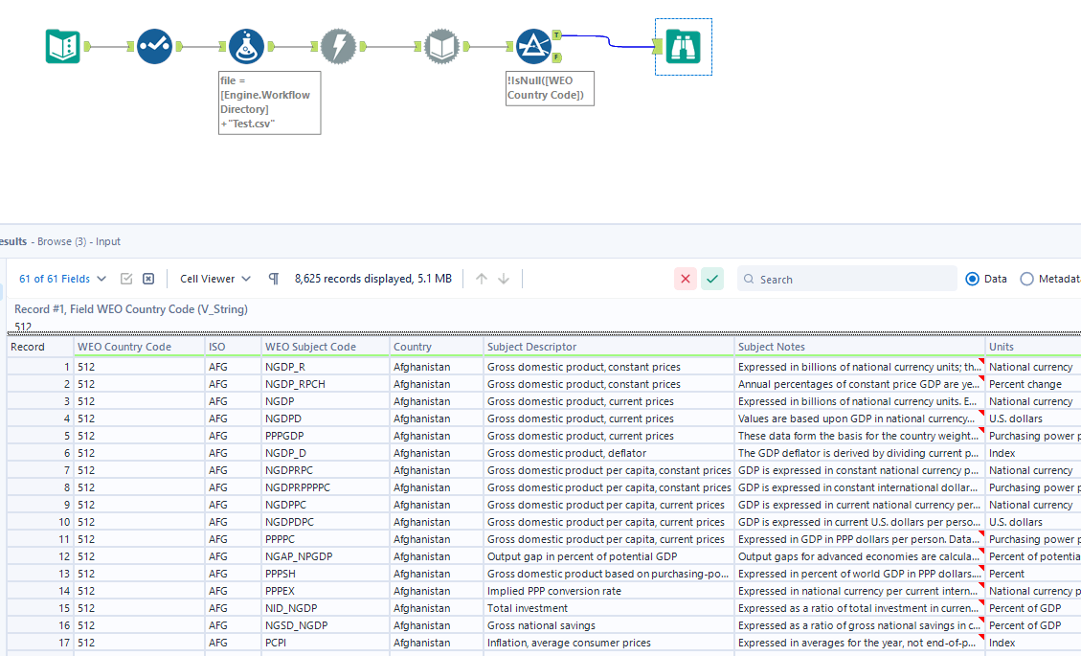Click the paragraph mark toggle in results toolbar
The height and width of the screenshot is (656, 1081).
click(273, 278)
